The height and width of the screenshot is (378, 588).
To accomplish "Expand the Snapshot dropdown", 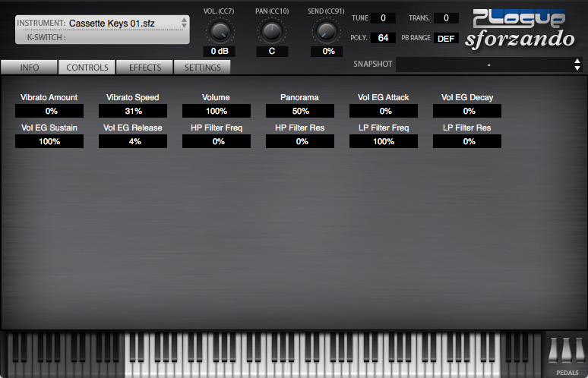I will click(x=577, y=65).
